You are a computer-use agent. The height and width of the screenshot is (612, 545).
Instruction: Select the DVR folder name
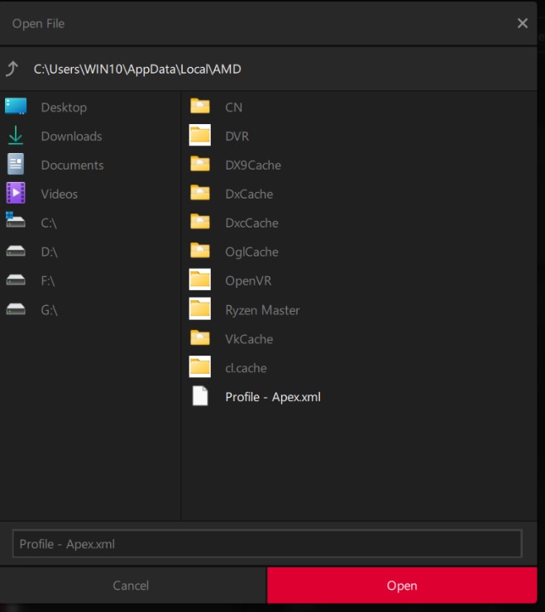pos(237,136)
